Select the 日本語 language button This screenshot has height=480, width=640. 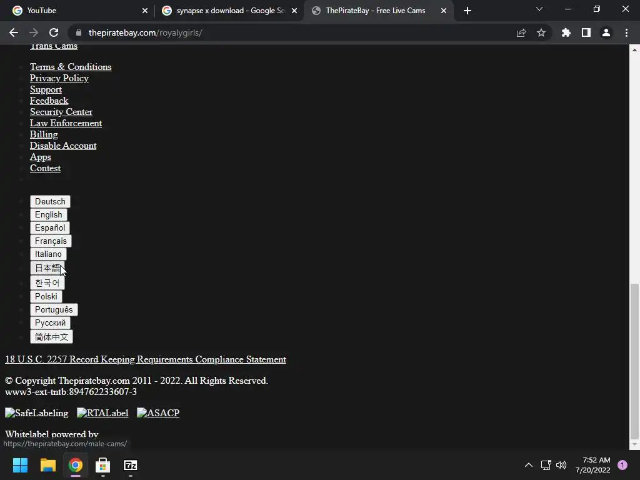point(47,268)
